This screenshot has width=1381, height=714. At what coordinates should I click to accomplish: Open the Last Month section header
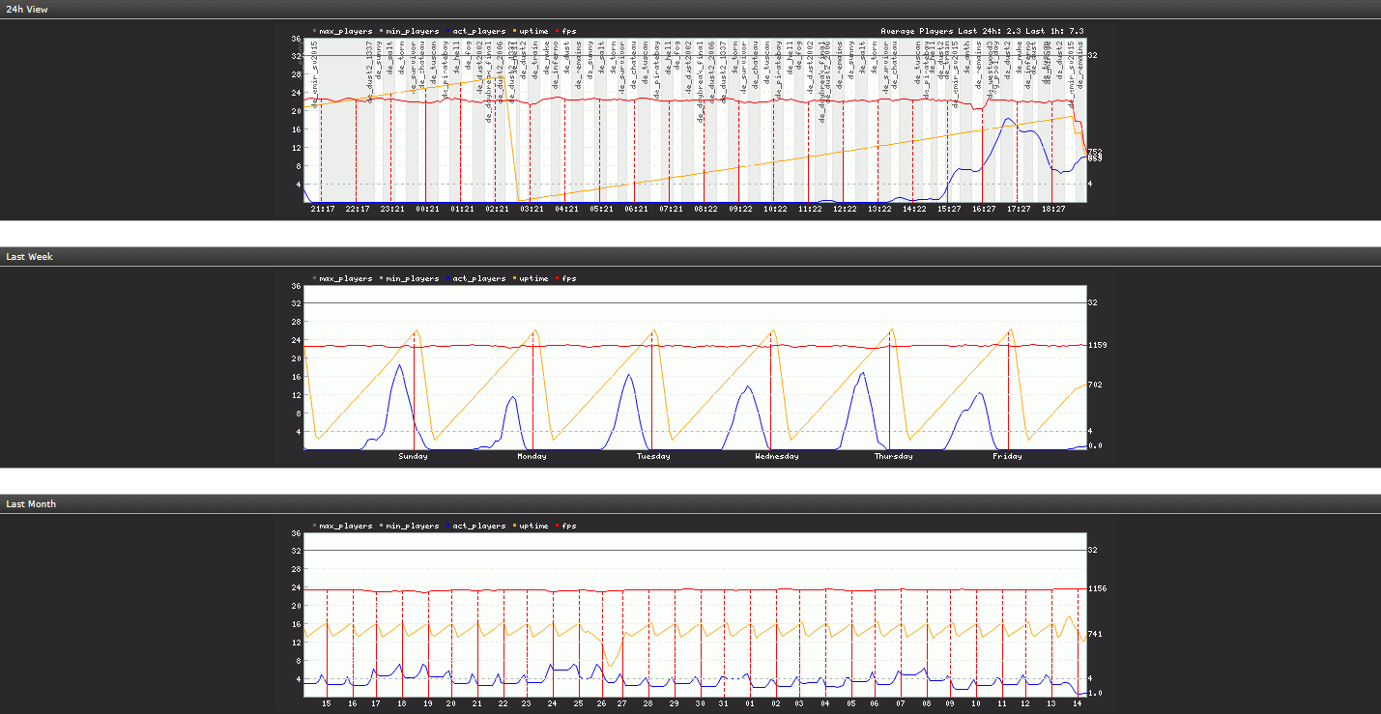click(x=31, y=504)
